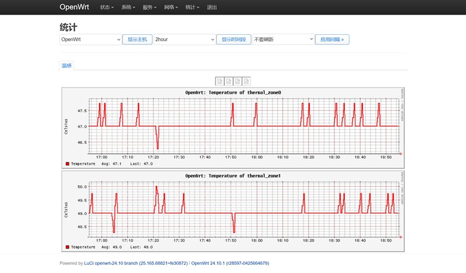Click the 应用间隔 » button
The image size is (466, 273).
pyautogui.click(x=332, y=39)
